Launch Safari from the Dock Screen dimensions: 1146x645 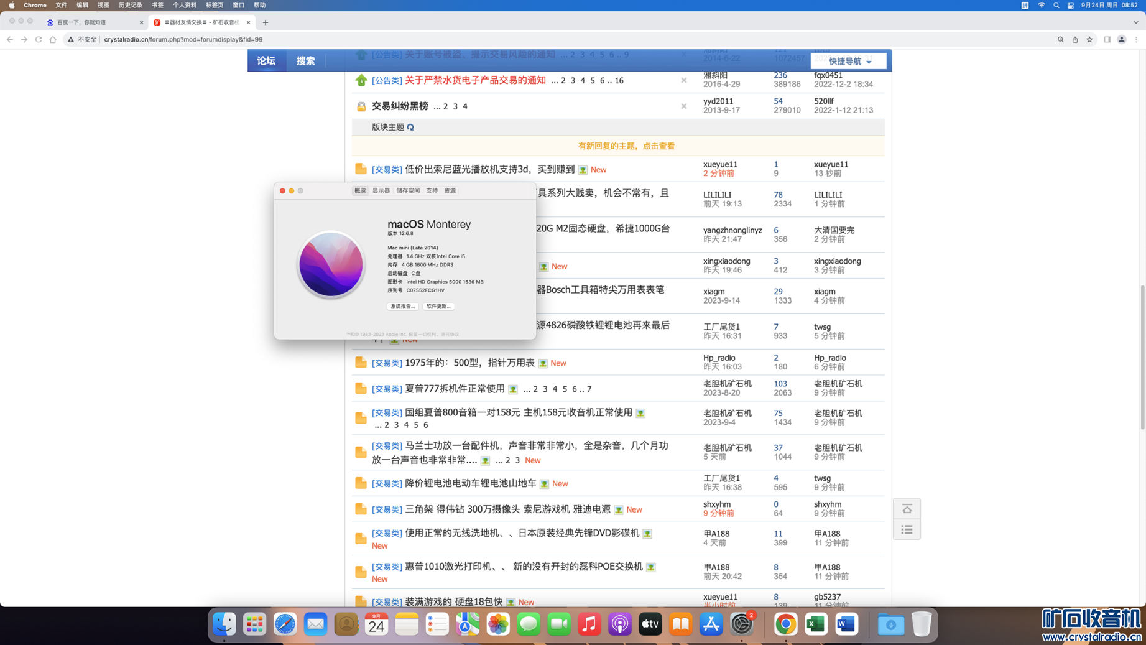pyautogui.click(x=285, y=624)
